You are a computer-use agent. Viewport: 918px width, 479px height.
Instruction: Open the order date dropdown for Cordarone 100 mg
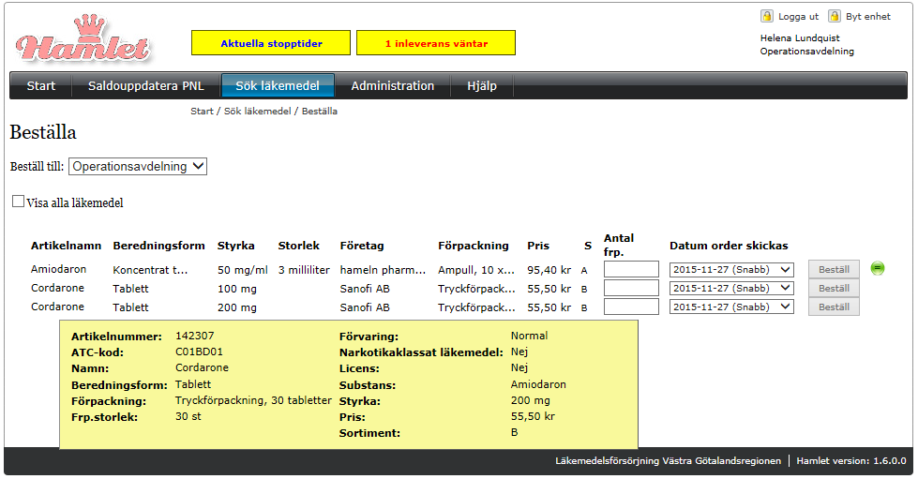(x=731, y=288)
